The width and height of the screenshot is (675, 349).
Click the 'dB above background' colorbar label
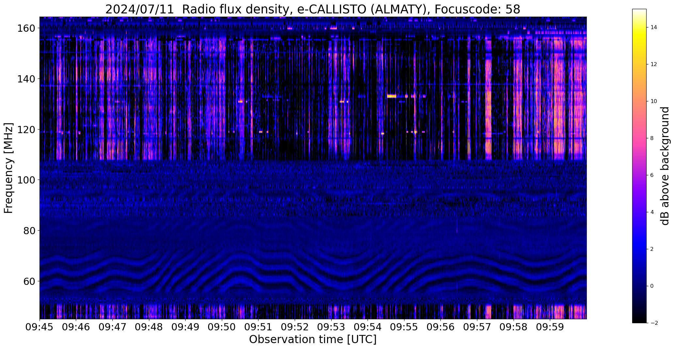pyautogui.click(x=665, y=166)
